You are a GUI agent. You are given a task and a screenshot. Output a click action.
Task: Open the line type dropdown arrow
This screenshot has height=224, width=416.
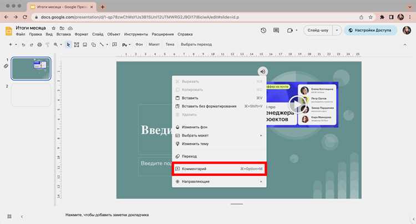click(107, 45)
